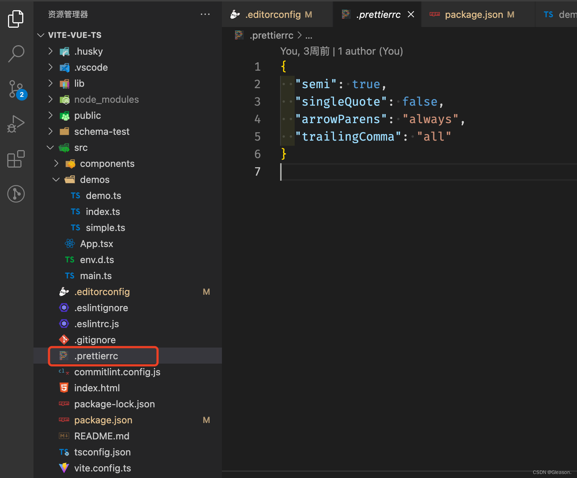The height and width of the screenshot is (478, 577).
Task: Open the Explorer view in activity bar
Action: point(16,19)
